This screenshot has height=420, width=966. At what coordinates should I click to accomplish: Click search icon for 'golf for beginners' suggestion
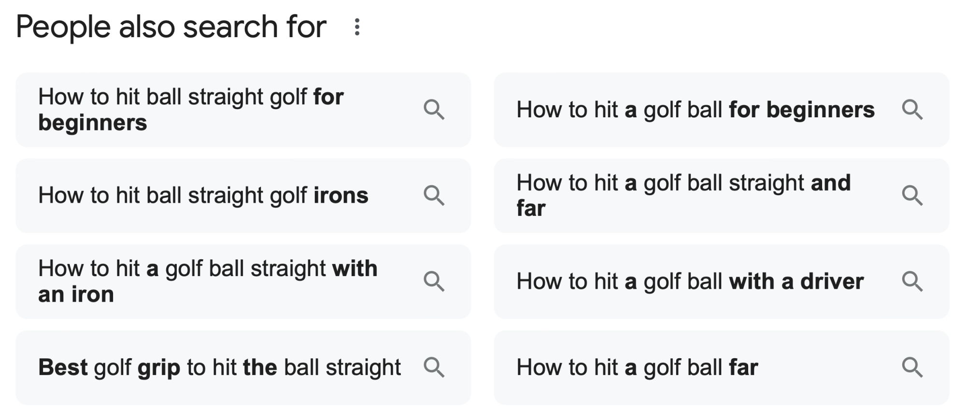pyautogui.click(x=434, y=110)
